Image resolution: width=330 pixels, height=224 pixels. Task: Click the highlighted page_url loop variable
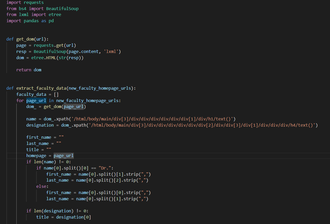coord(36,101)
